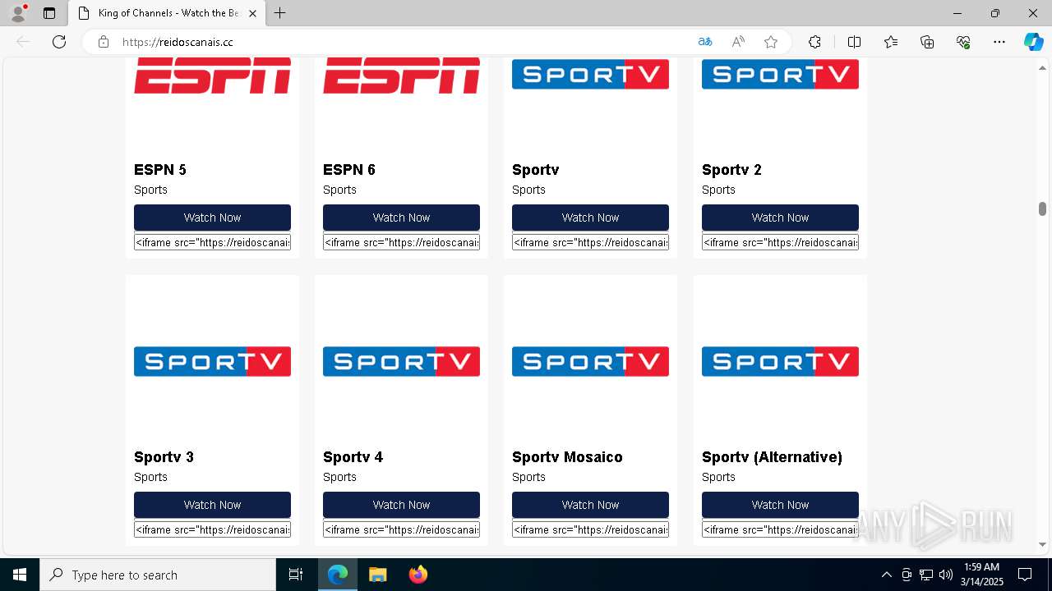
Task: Click the page vertical scrollbar thumb
Action: click(x=1042, y=208)
